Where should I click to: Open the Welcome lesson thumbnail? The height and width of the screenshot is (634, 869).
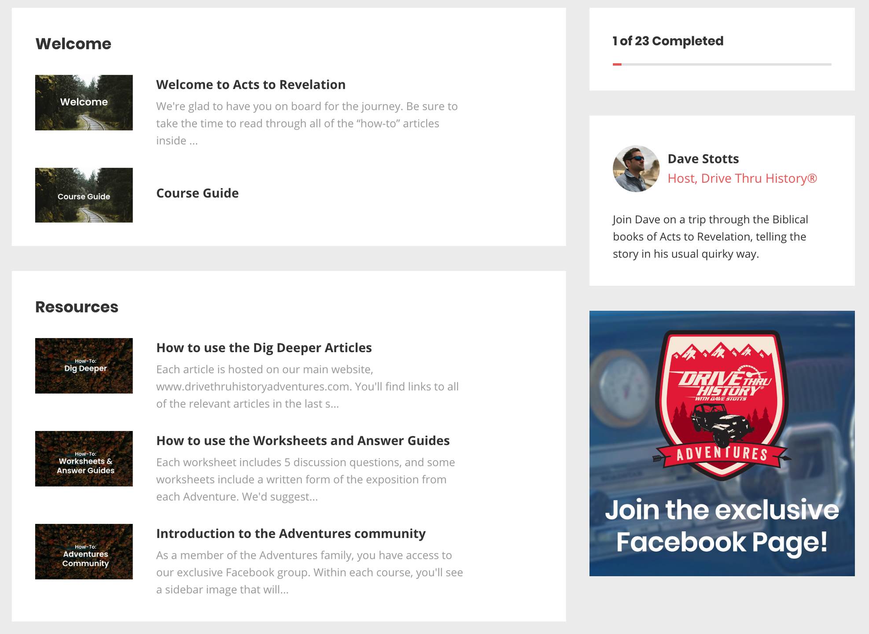[x=84, y=103]
